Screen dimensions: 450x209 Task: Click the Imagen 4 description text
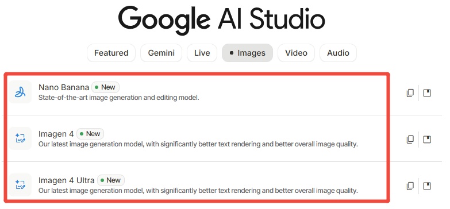point(198,144)
